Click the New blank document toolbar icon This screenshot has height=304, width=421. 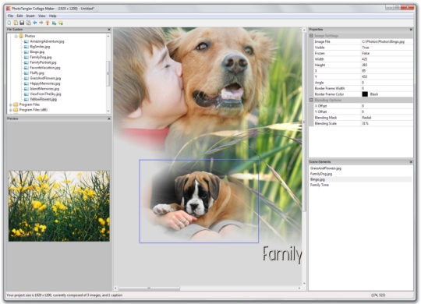9,23
